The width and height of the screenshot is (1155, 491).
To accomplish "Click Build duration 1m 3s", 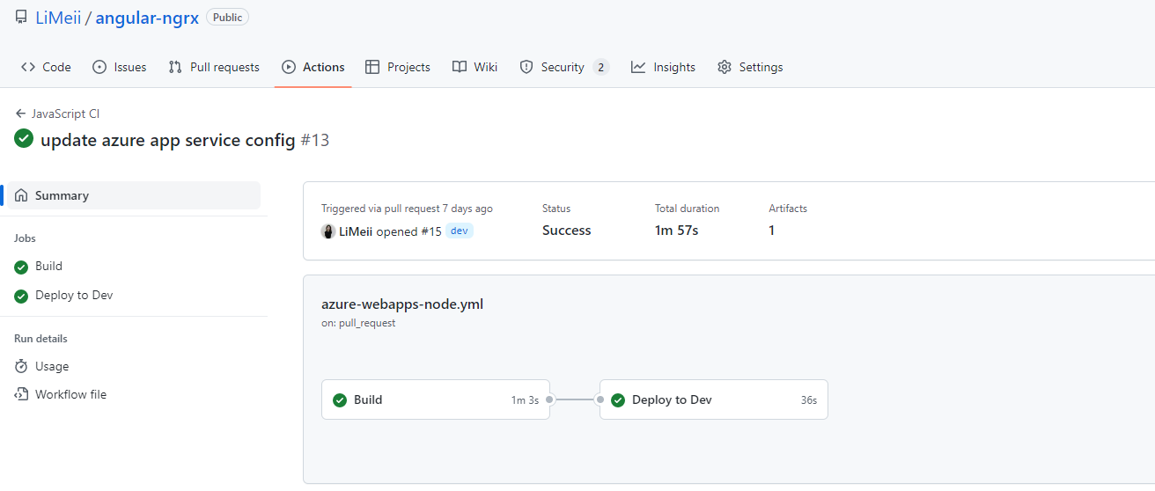I will pyautogui.click(x=525, y=400).
